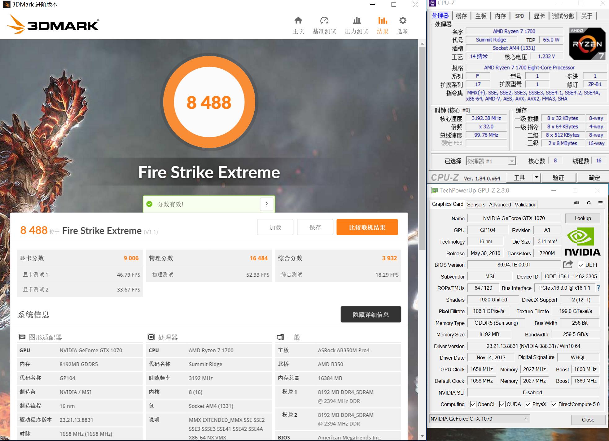
Task: Switch to the CPU-Z cache (缓存) tab
Action: click(x=461, y=16)
